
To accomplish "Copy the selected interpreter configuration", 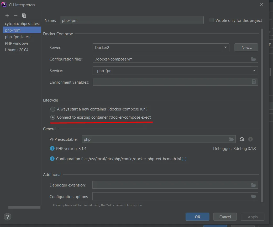I will tap(24, 16).
